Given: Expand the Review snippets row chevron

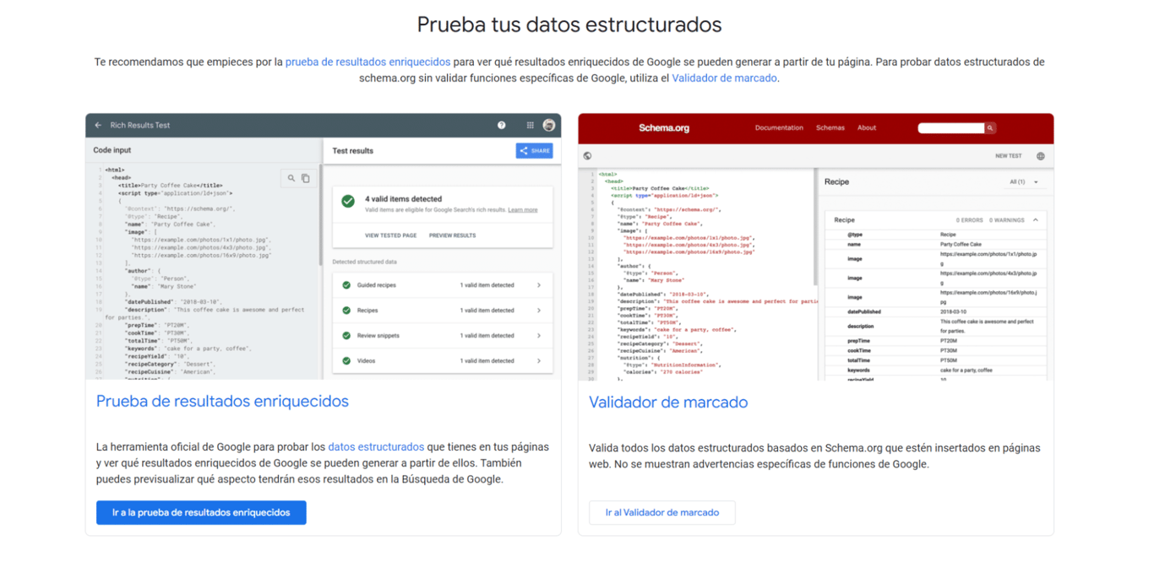Looking at the screenshot, I should pos(539,336).
